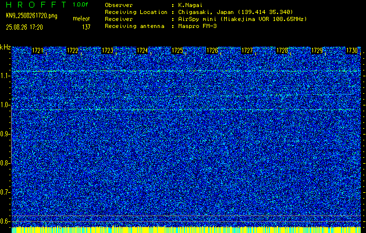366x233 pixels.
Task: Click the 1724 time marker
Action: click(x=142, y=51)
